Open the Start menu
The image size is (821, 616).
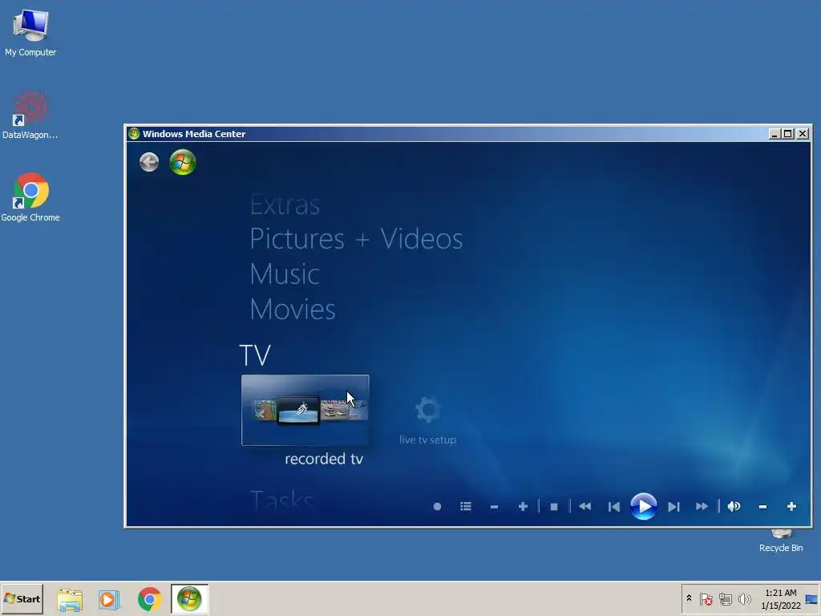pyautogui.click(x=22, y=598)
